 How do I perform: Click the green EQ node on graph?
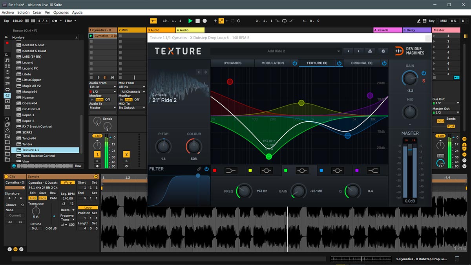[269, 157]
